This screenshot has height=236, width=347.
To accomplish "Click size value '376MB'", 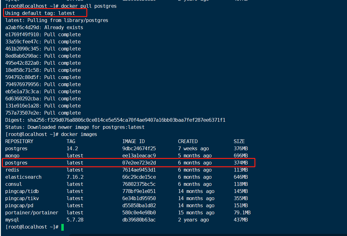I will [x=241, y=149].
